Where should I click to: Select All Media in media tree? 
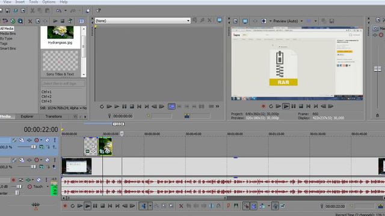point(7,29)
